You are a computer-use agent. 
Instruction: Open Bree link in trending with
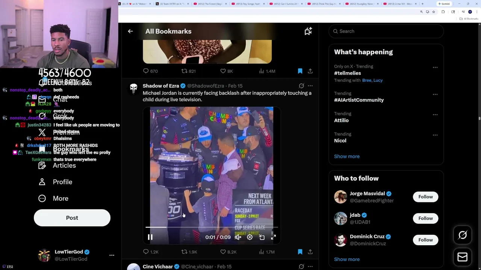pyautogui.click(x=366, y=80)
